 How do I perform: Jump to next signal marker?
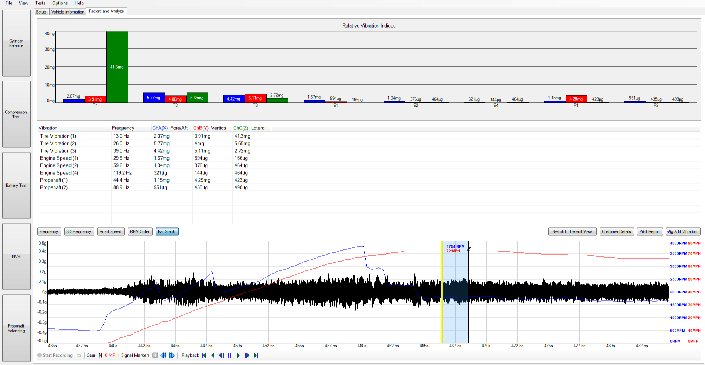tap(172, 355)
